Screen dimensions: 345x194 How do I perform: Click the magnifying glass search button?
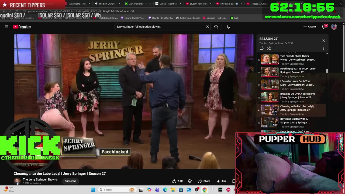tap(216, 27)
